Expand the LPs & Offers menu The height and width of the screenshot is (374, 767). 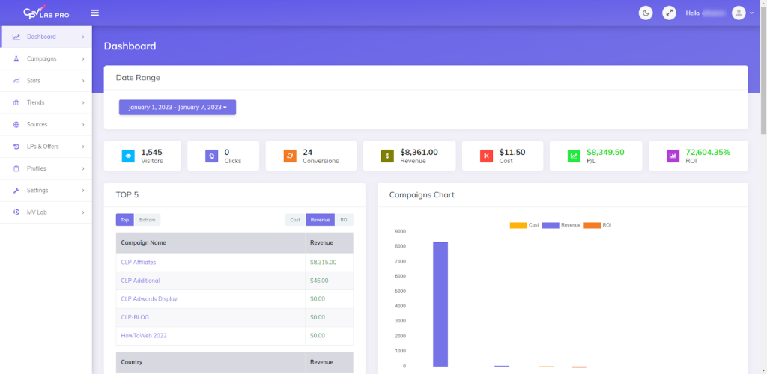pos(46,147)
